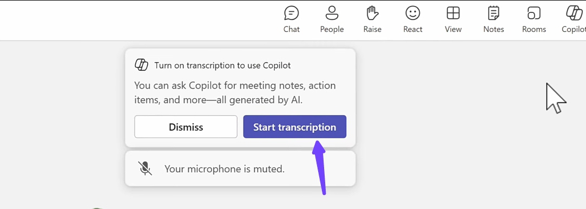
Task: Click the Start transcription button
Action: (294, 127)
